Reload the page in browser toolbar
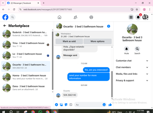Viewport: 153px width, 113px height. [14, 10]
